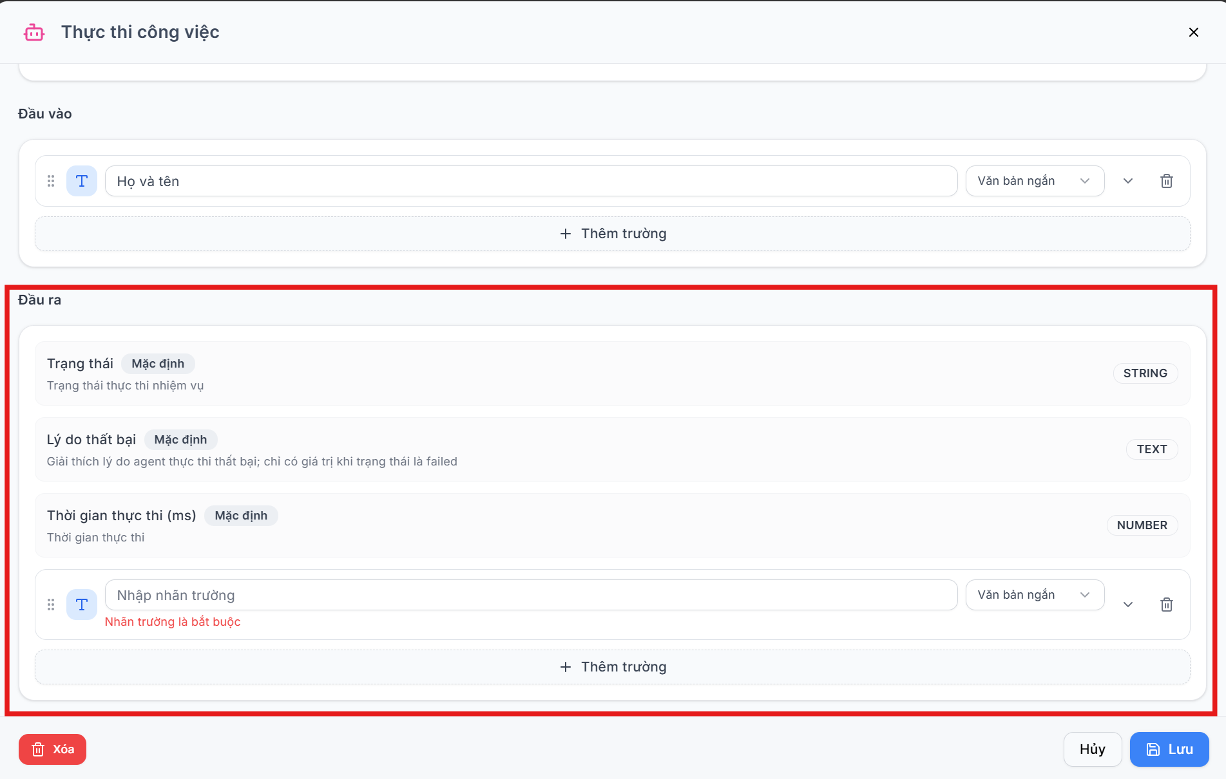Screen dimensions: 1226x779
Task: Expand the output field row details chevron
Action: (x=1127, y=605)
